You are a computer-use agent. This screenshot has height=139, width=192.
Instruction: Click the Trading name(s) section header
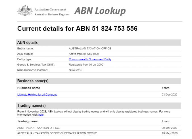[x=99, y=105]
